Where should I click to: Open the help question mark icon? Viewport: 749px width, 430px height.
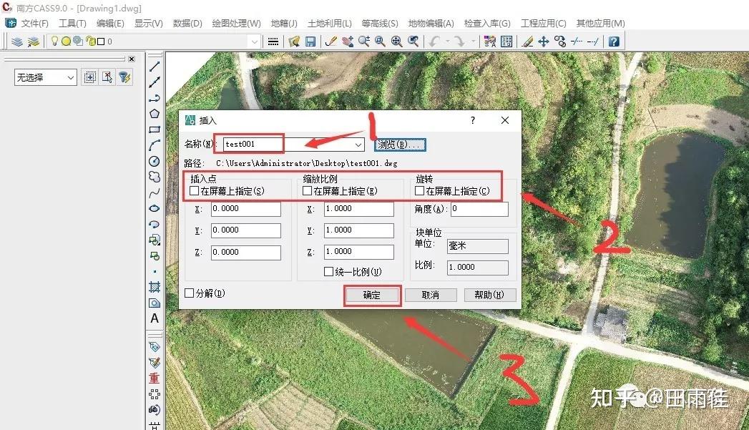[614, 41]
